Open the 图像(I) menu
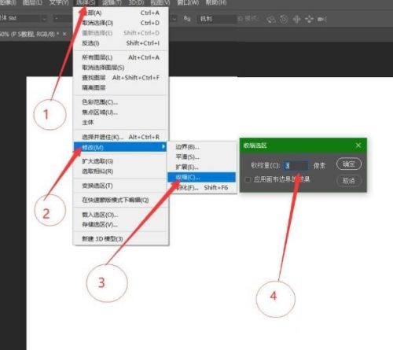This screenshot has height=350, width=393. tap(8, 2)
